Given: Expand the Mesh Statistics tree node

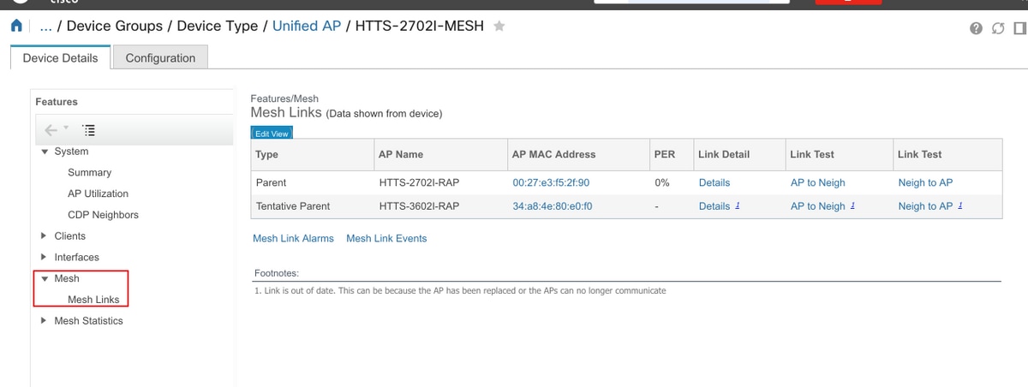Looking at the screenshot, I should [45, 321].
